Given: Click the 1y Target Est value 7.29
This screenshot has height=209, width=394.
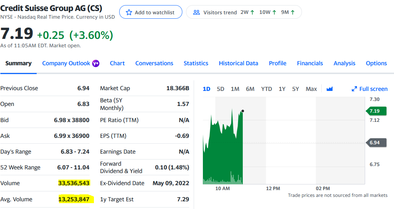Looking at the screenshot, I should pyautogui.click(x=183, y=199).
